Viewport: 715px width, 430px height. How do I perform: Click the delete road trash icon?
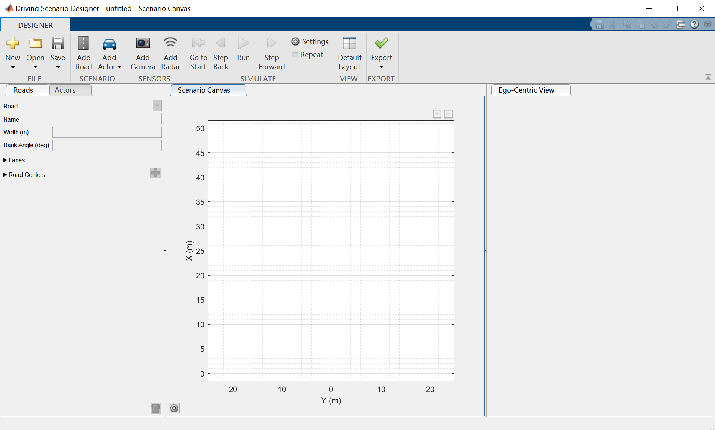pos(156,408)
